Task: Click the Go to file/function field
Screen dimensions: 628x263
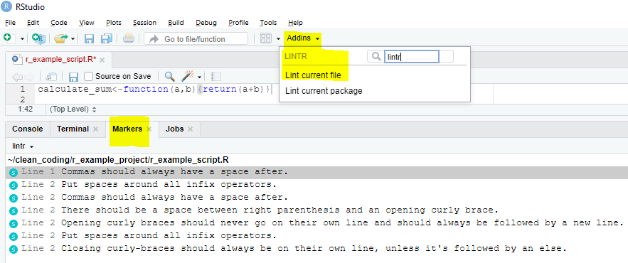Action: (196, 39)
